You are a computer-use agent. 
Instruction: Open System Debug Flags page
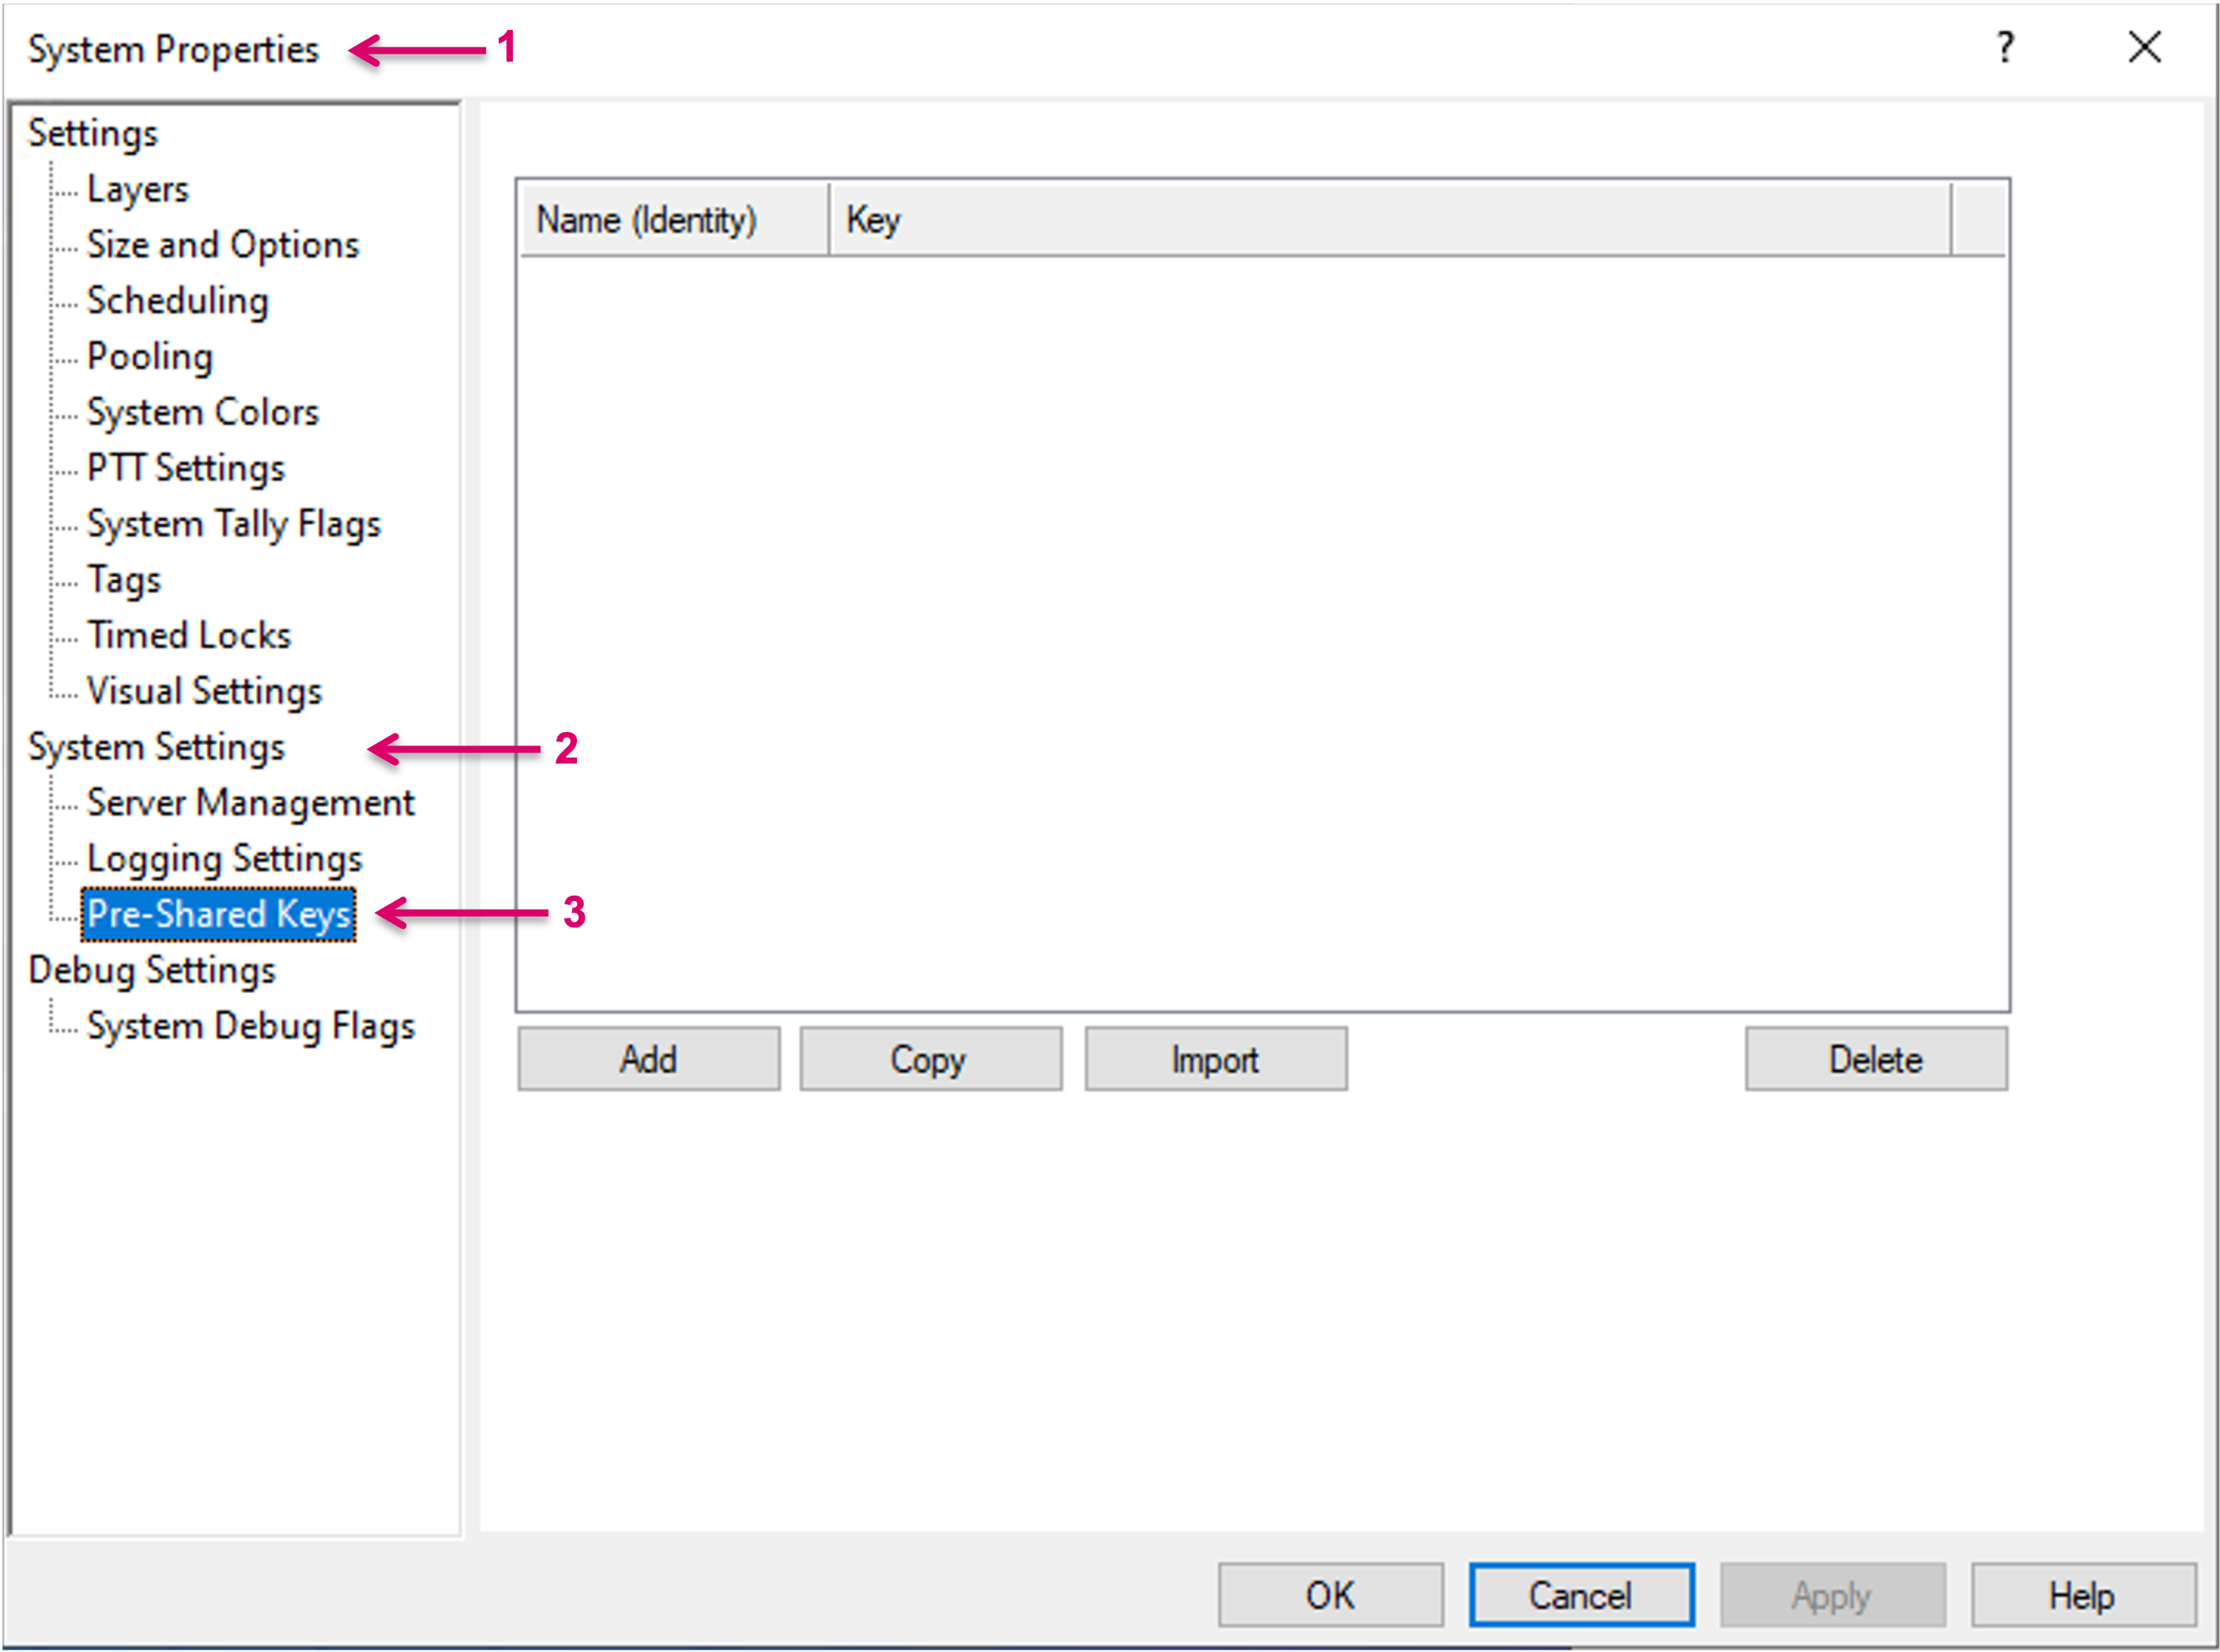pos(250,1026)
